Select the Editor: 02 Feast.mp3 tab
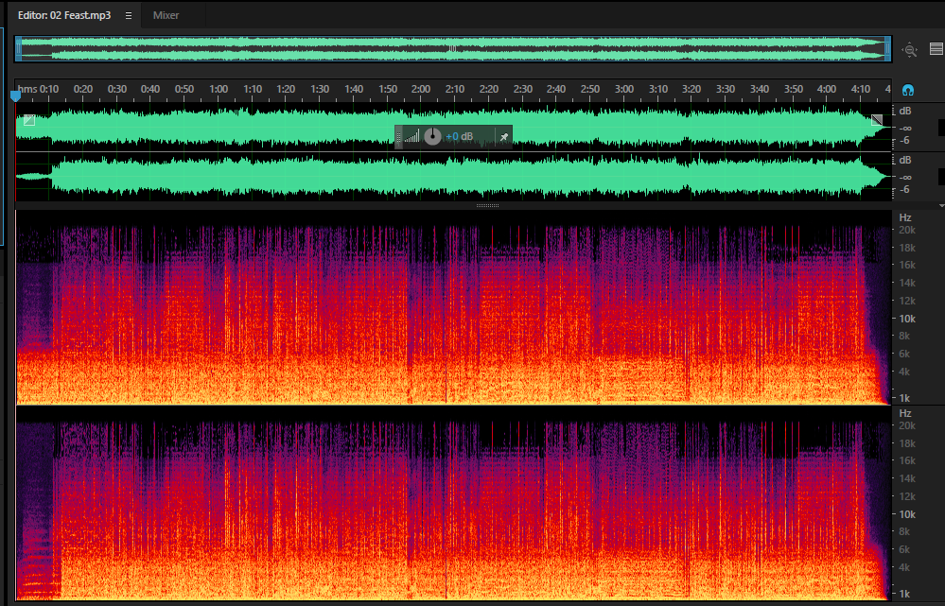Viewport: 945px width, 606px height. click(64, 16)
